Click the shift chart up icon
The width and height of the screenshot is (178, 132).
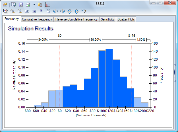click(41, 11)
